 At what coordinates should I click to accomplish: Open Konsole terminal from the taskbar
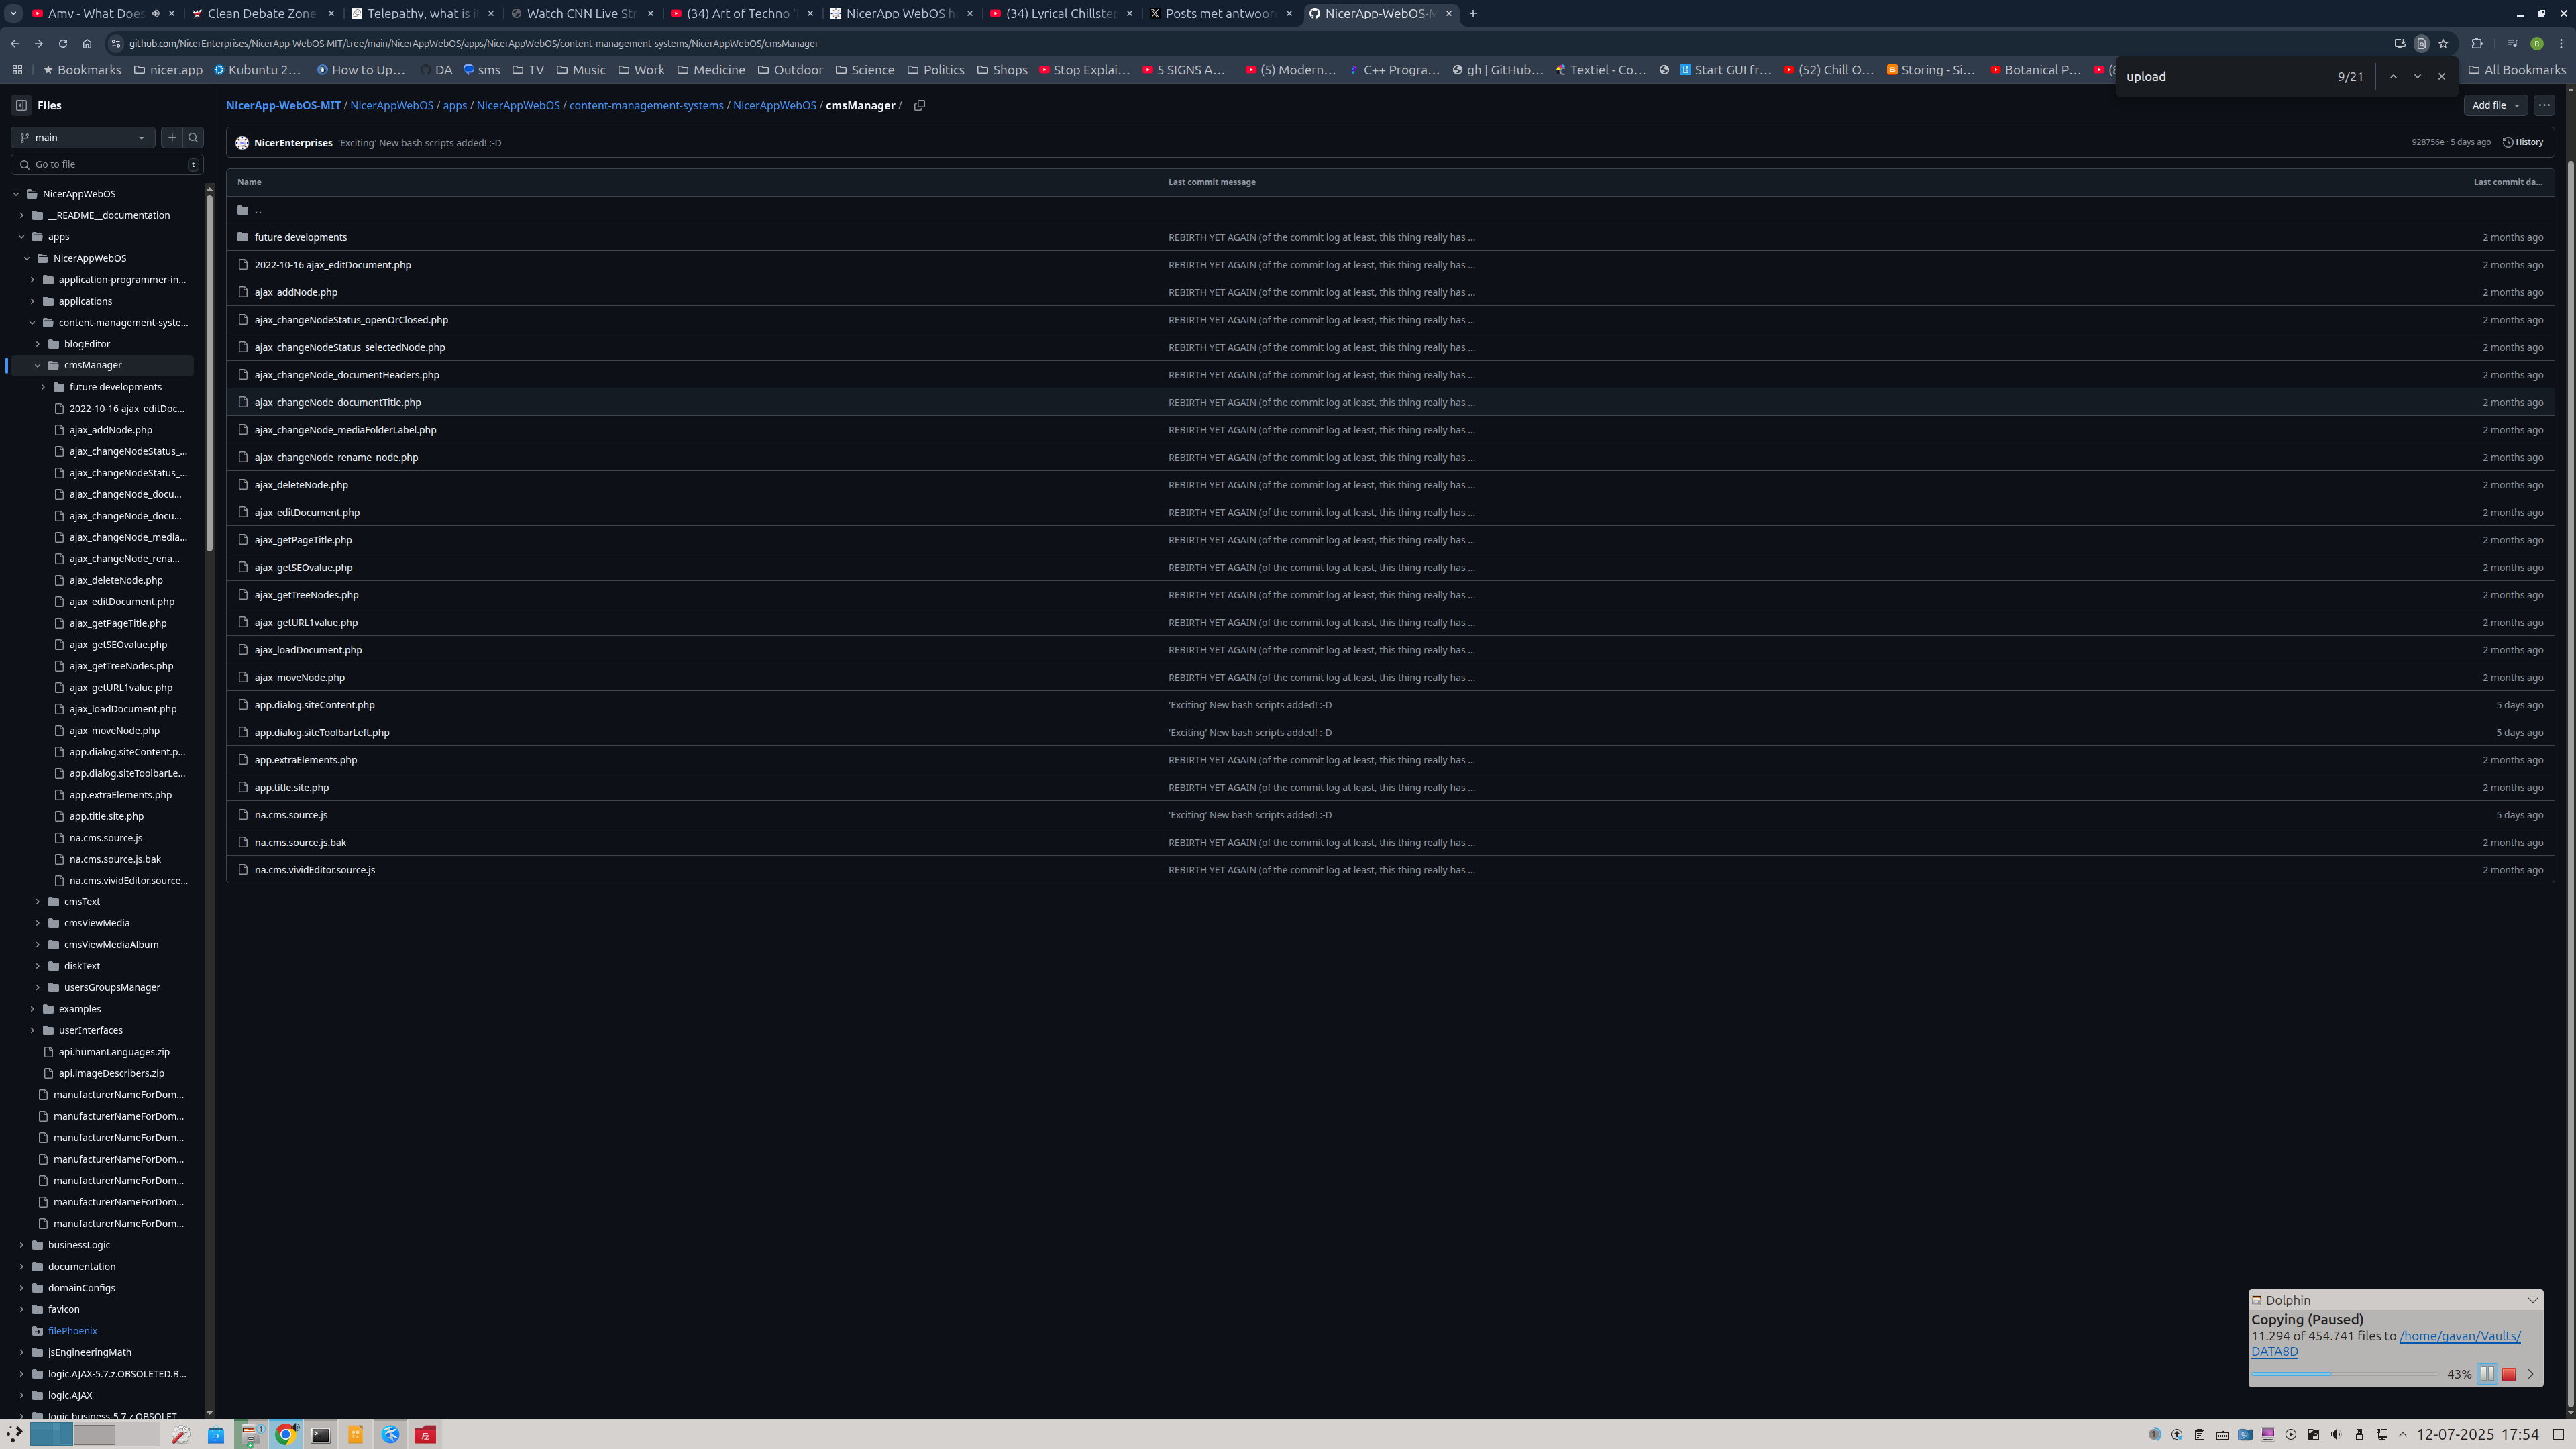tap(320, 1435)
